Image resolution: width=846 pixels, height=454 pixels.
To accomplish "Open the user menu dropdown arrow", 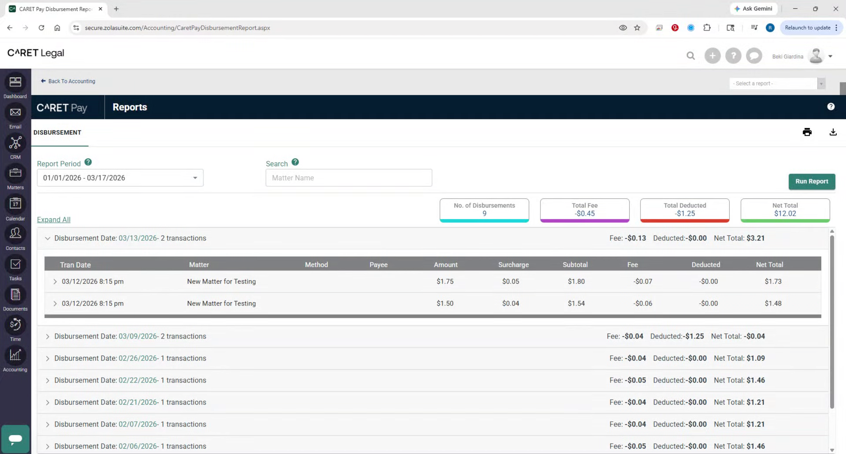I will [x=830, y=56].
